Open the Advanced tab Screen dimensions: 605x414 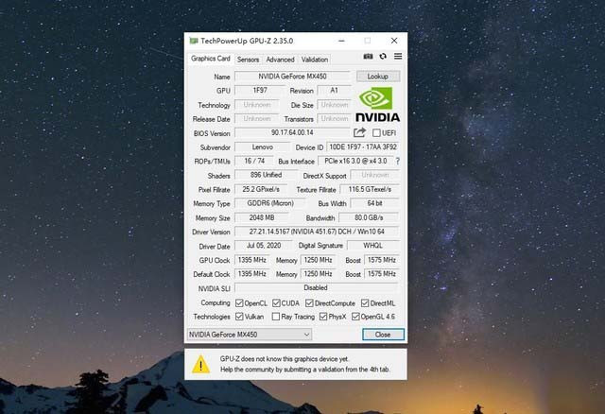[280, 60]
